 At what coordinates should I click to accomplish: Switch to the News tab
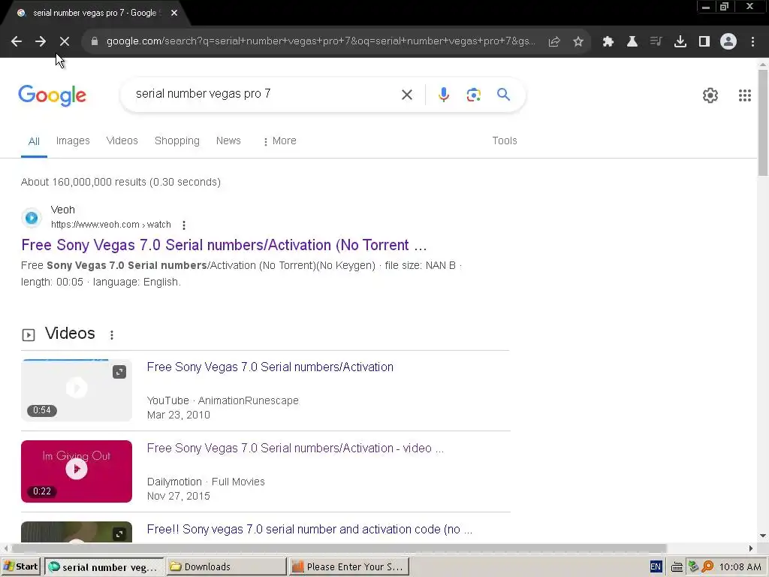click(x=228, y=140)
